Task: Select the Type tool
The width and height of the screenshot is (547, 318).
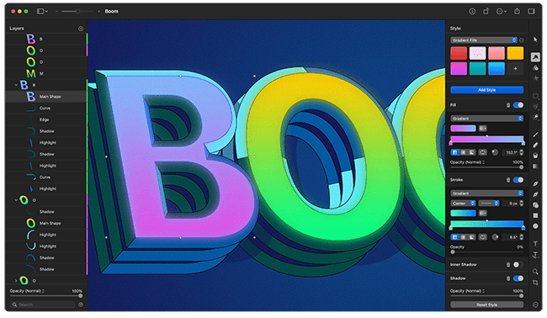Action: [535, 244]
